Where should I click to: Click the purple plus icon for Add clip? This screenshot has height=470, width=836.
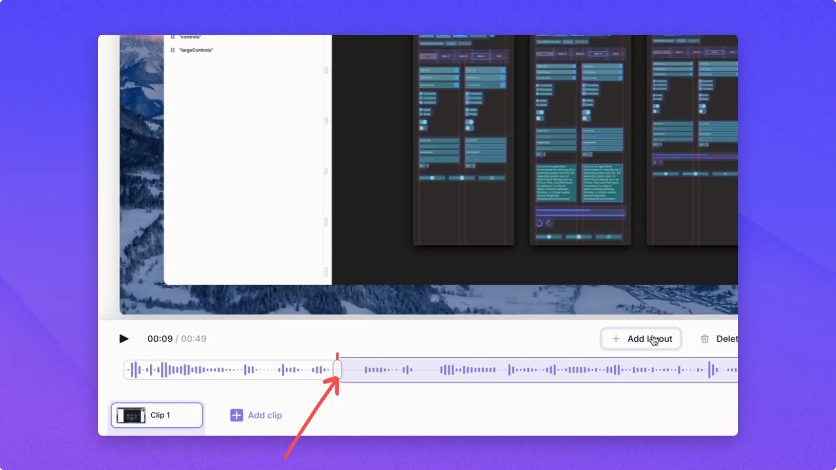[x=237, y=415]
